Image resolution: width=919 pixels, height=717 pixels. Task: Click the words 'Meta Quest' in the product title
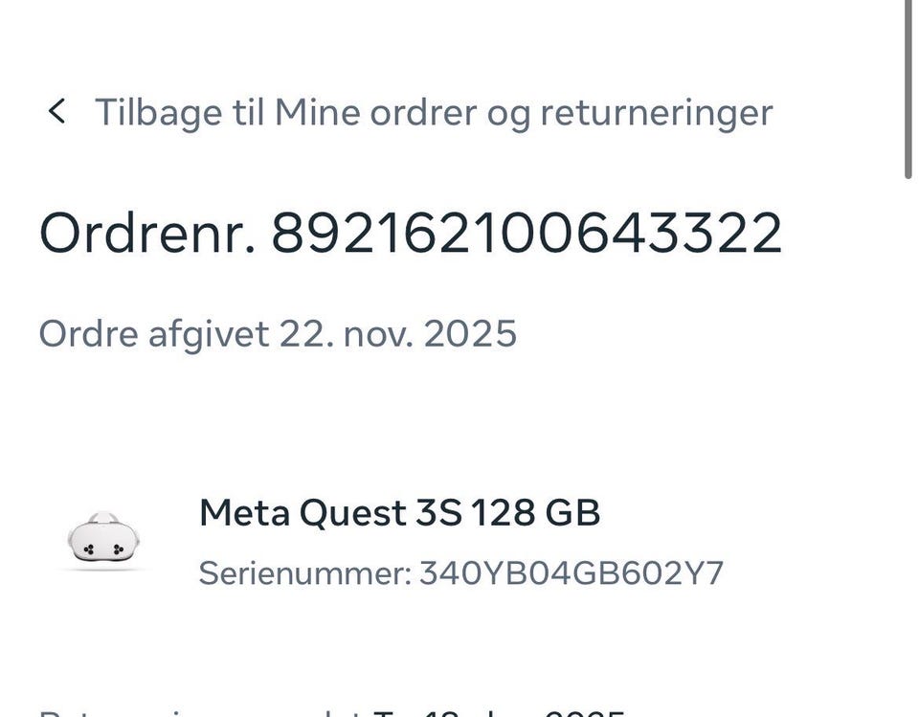303,513
